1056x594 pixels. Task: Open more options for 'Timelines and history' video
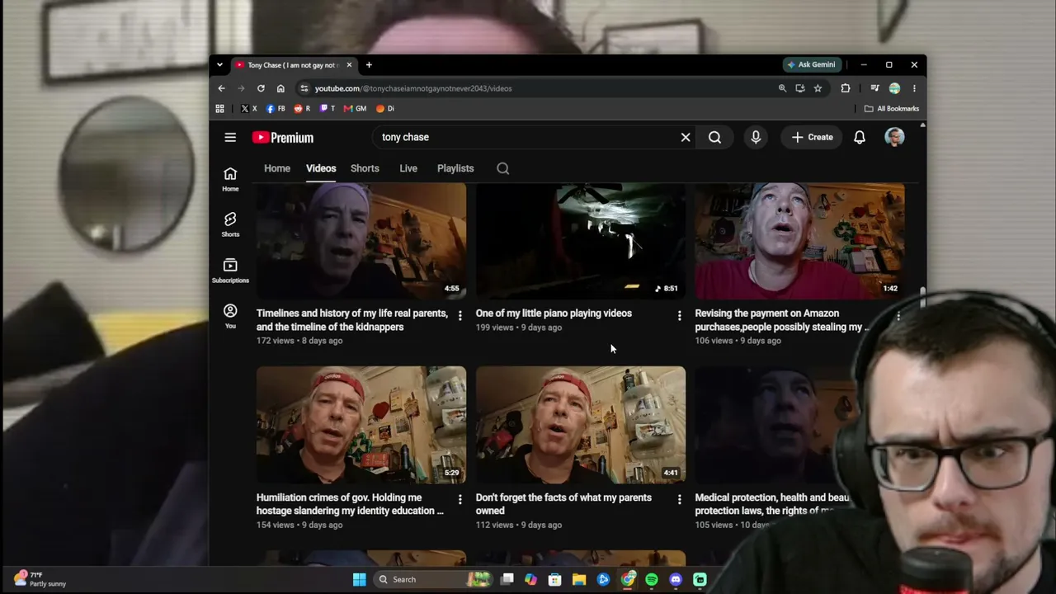pyautogui.click(x=460, y=315)
